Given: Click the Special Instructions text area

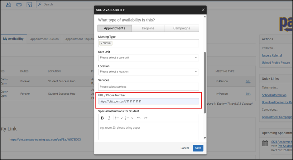Looking at the screenshot, I should tap(149, 131).
